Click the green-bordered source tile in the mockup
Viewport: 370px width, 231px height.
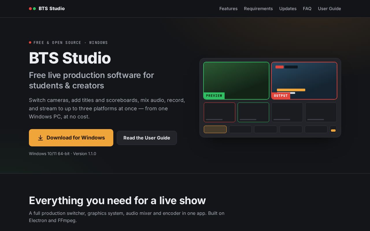coord(253,112)
